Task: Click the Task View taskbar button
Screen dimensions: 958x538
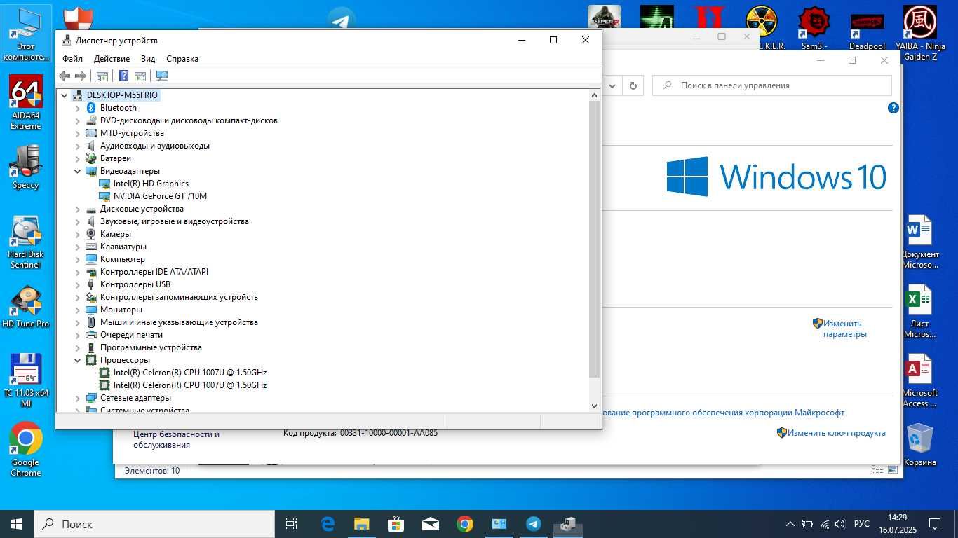Action: [292, 523]
